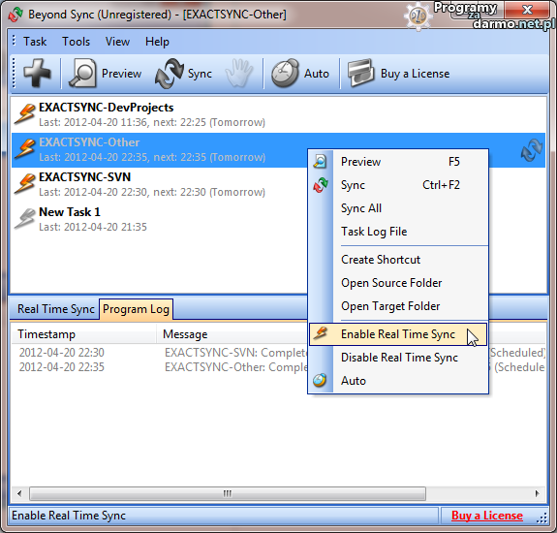Click the lightning icon of EXACTSYNC-Other

click(25, 148)
